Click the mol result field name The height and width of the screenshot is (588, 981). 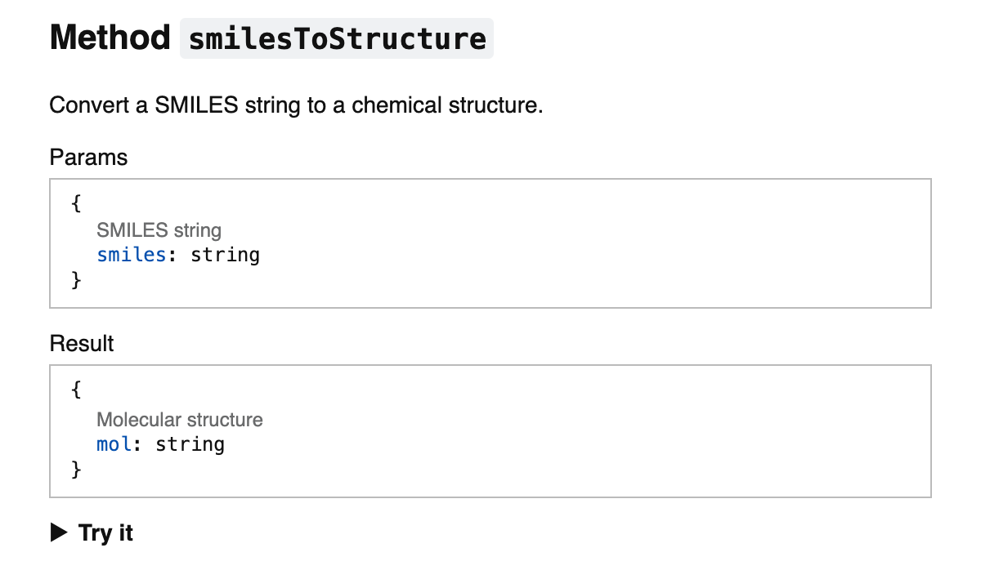[113, 444]
